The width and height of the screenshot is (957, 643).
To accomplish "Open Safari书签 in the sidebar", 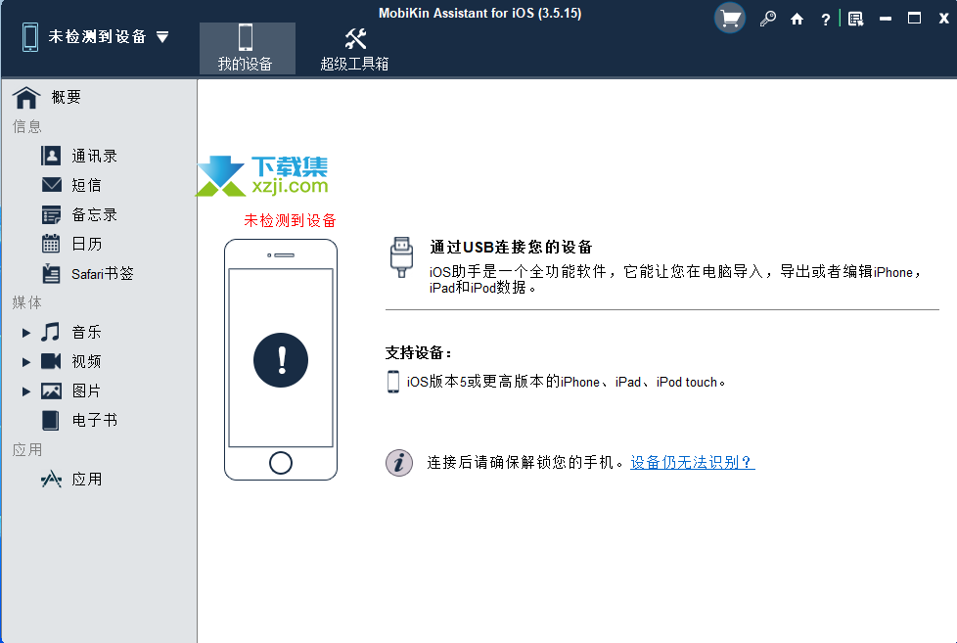I will point(102,274).
